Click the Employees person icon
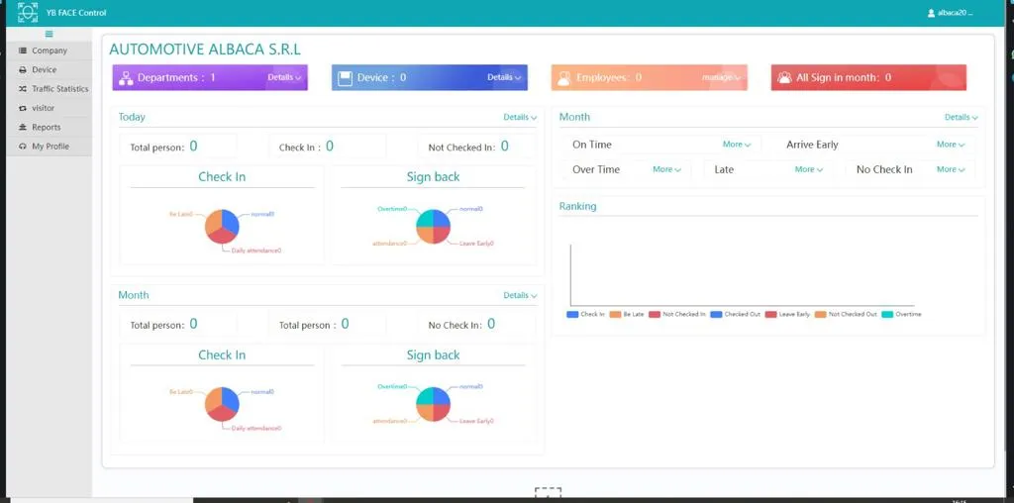The image size is (1014, 503). pyautogui.click(x=562, y=77)
